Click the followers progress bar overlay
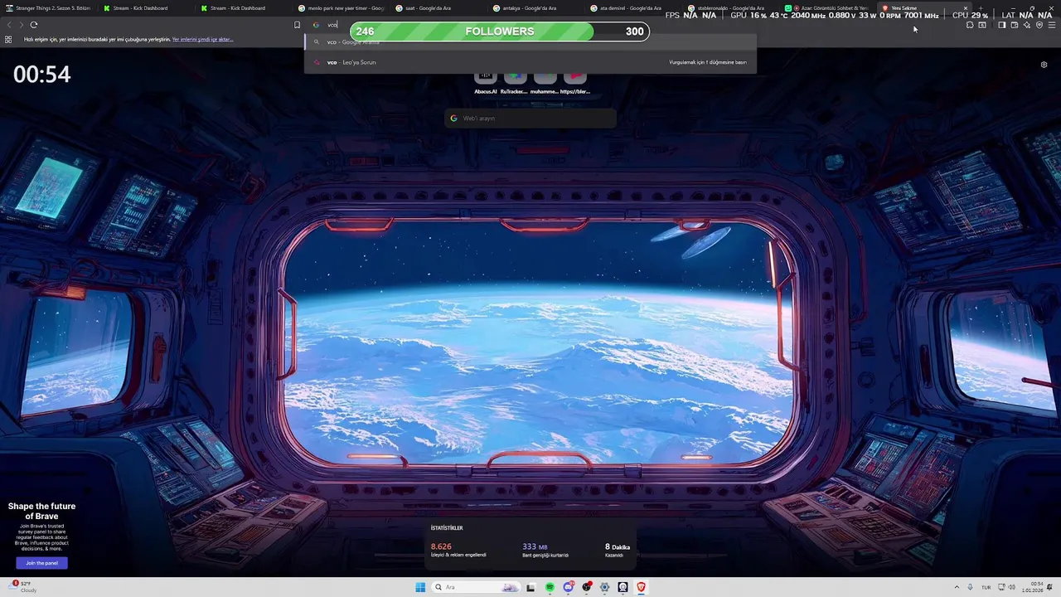The height and width of the screenshot is (597, 1061). (500, 32)
